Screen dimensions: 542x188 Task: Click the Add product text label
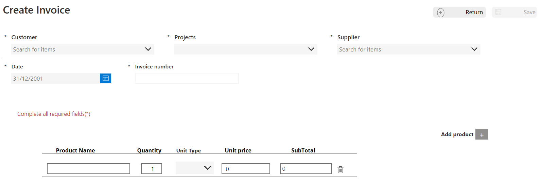point(457,134)
